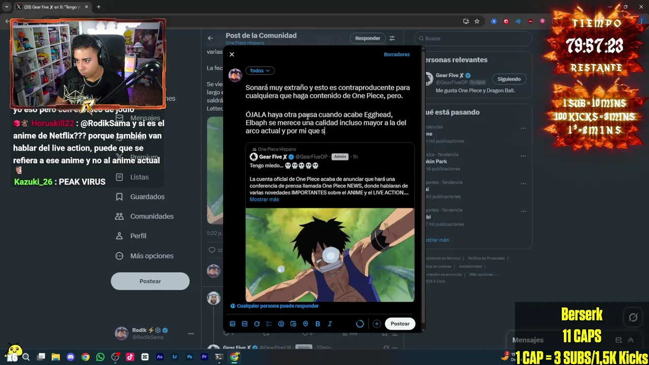Open Política de Privacidad footer link

(x=486, y=259)
